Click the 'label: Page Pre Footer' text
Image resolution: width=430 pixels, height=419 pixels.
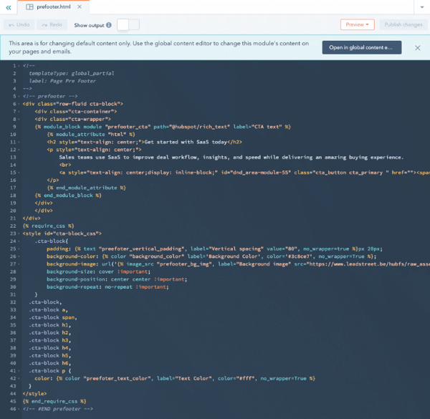coord(62,81)
